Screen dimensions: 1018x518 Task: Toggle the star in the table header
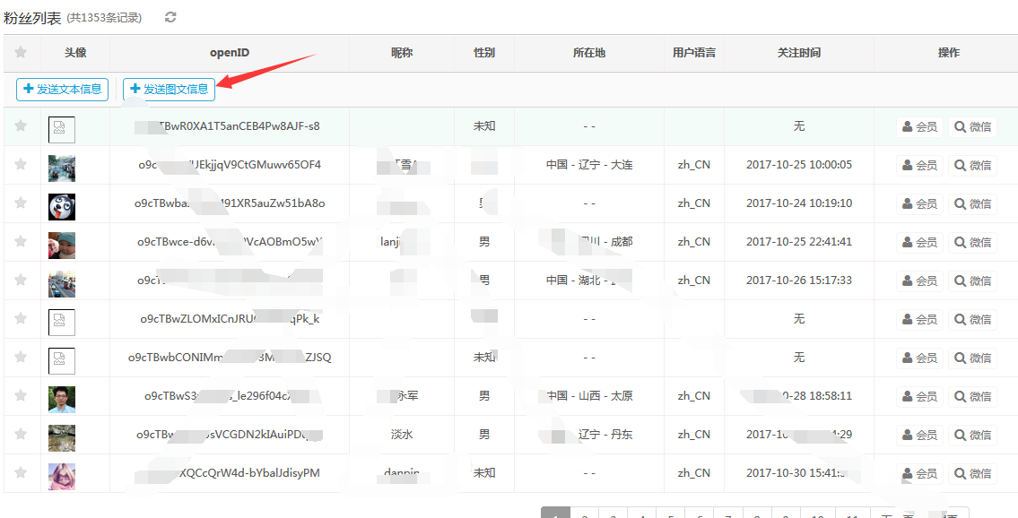pyautogui.click(x=21, y=52)
